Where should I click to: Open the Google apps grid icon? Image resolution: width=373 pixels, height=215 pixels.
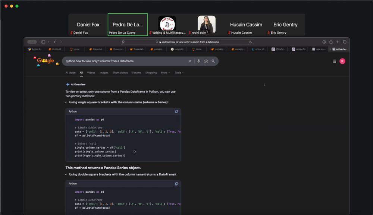(334, 61)
